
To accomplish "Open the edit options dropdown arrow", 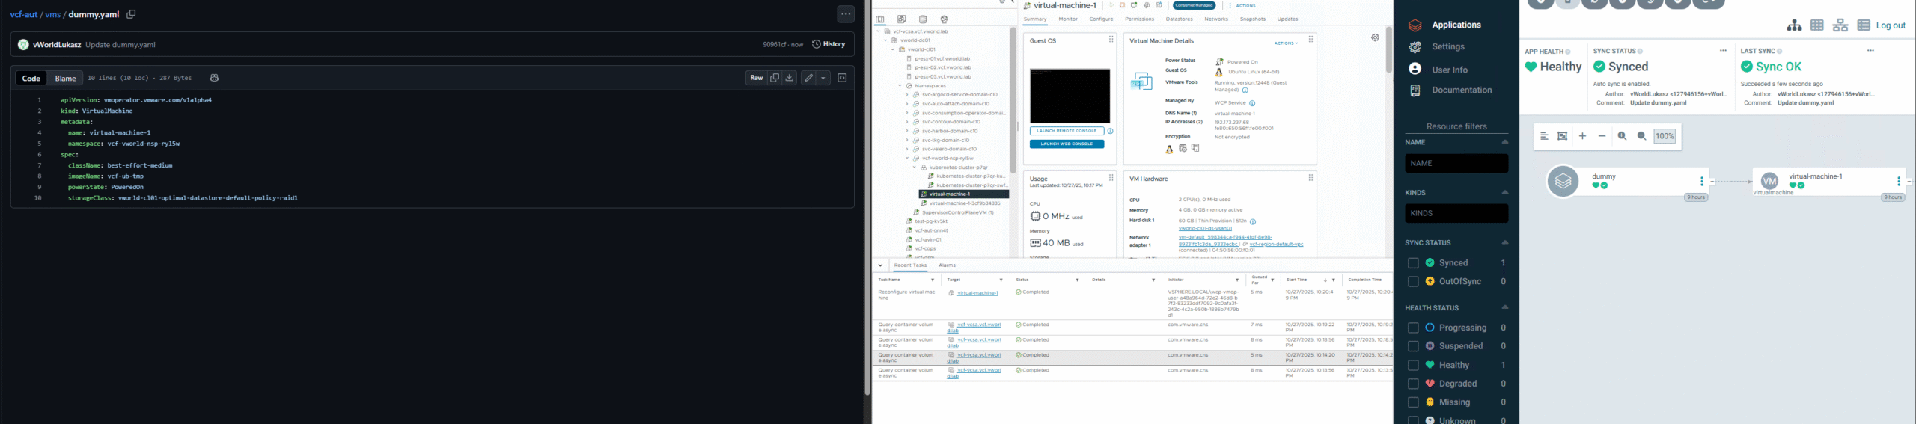I will point(823,78).
